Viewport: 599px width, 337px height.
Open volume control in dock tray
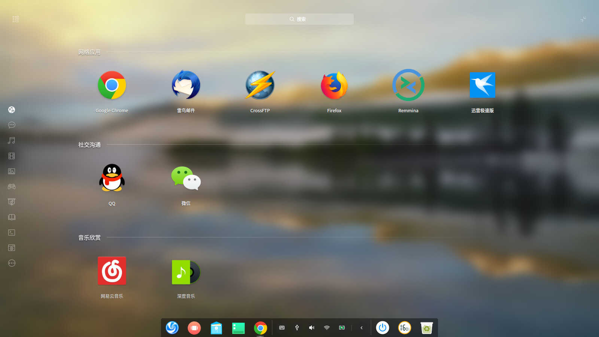pyautogui.click(x=312, y=328)
